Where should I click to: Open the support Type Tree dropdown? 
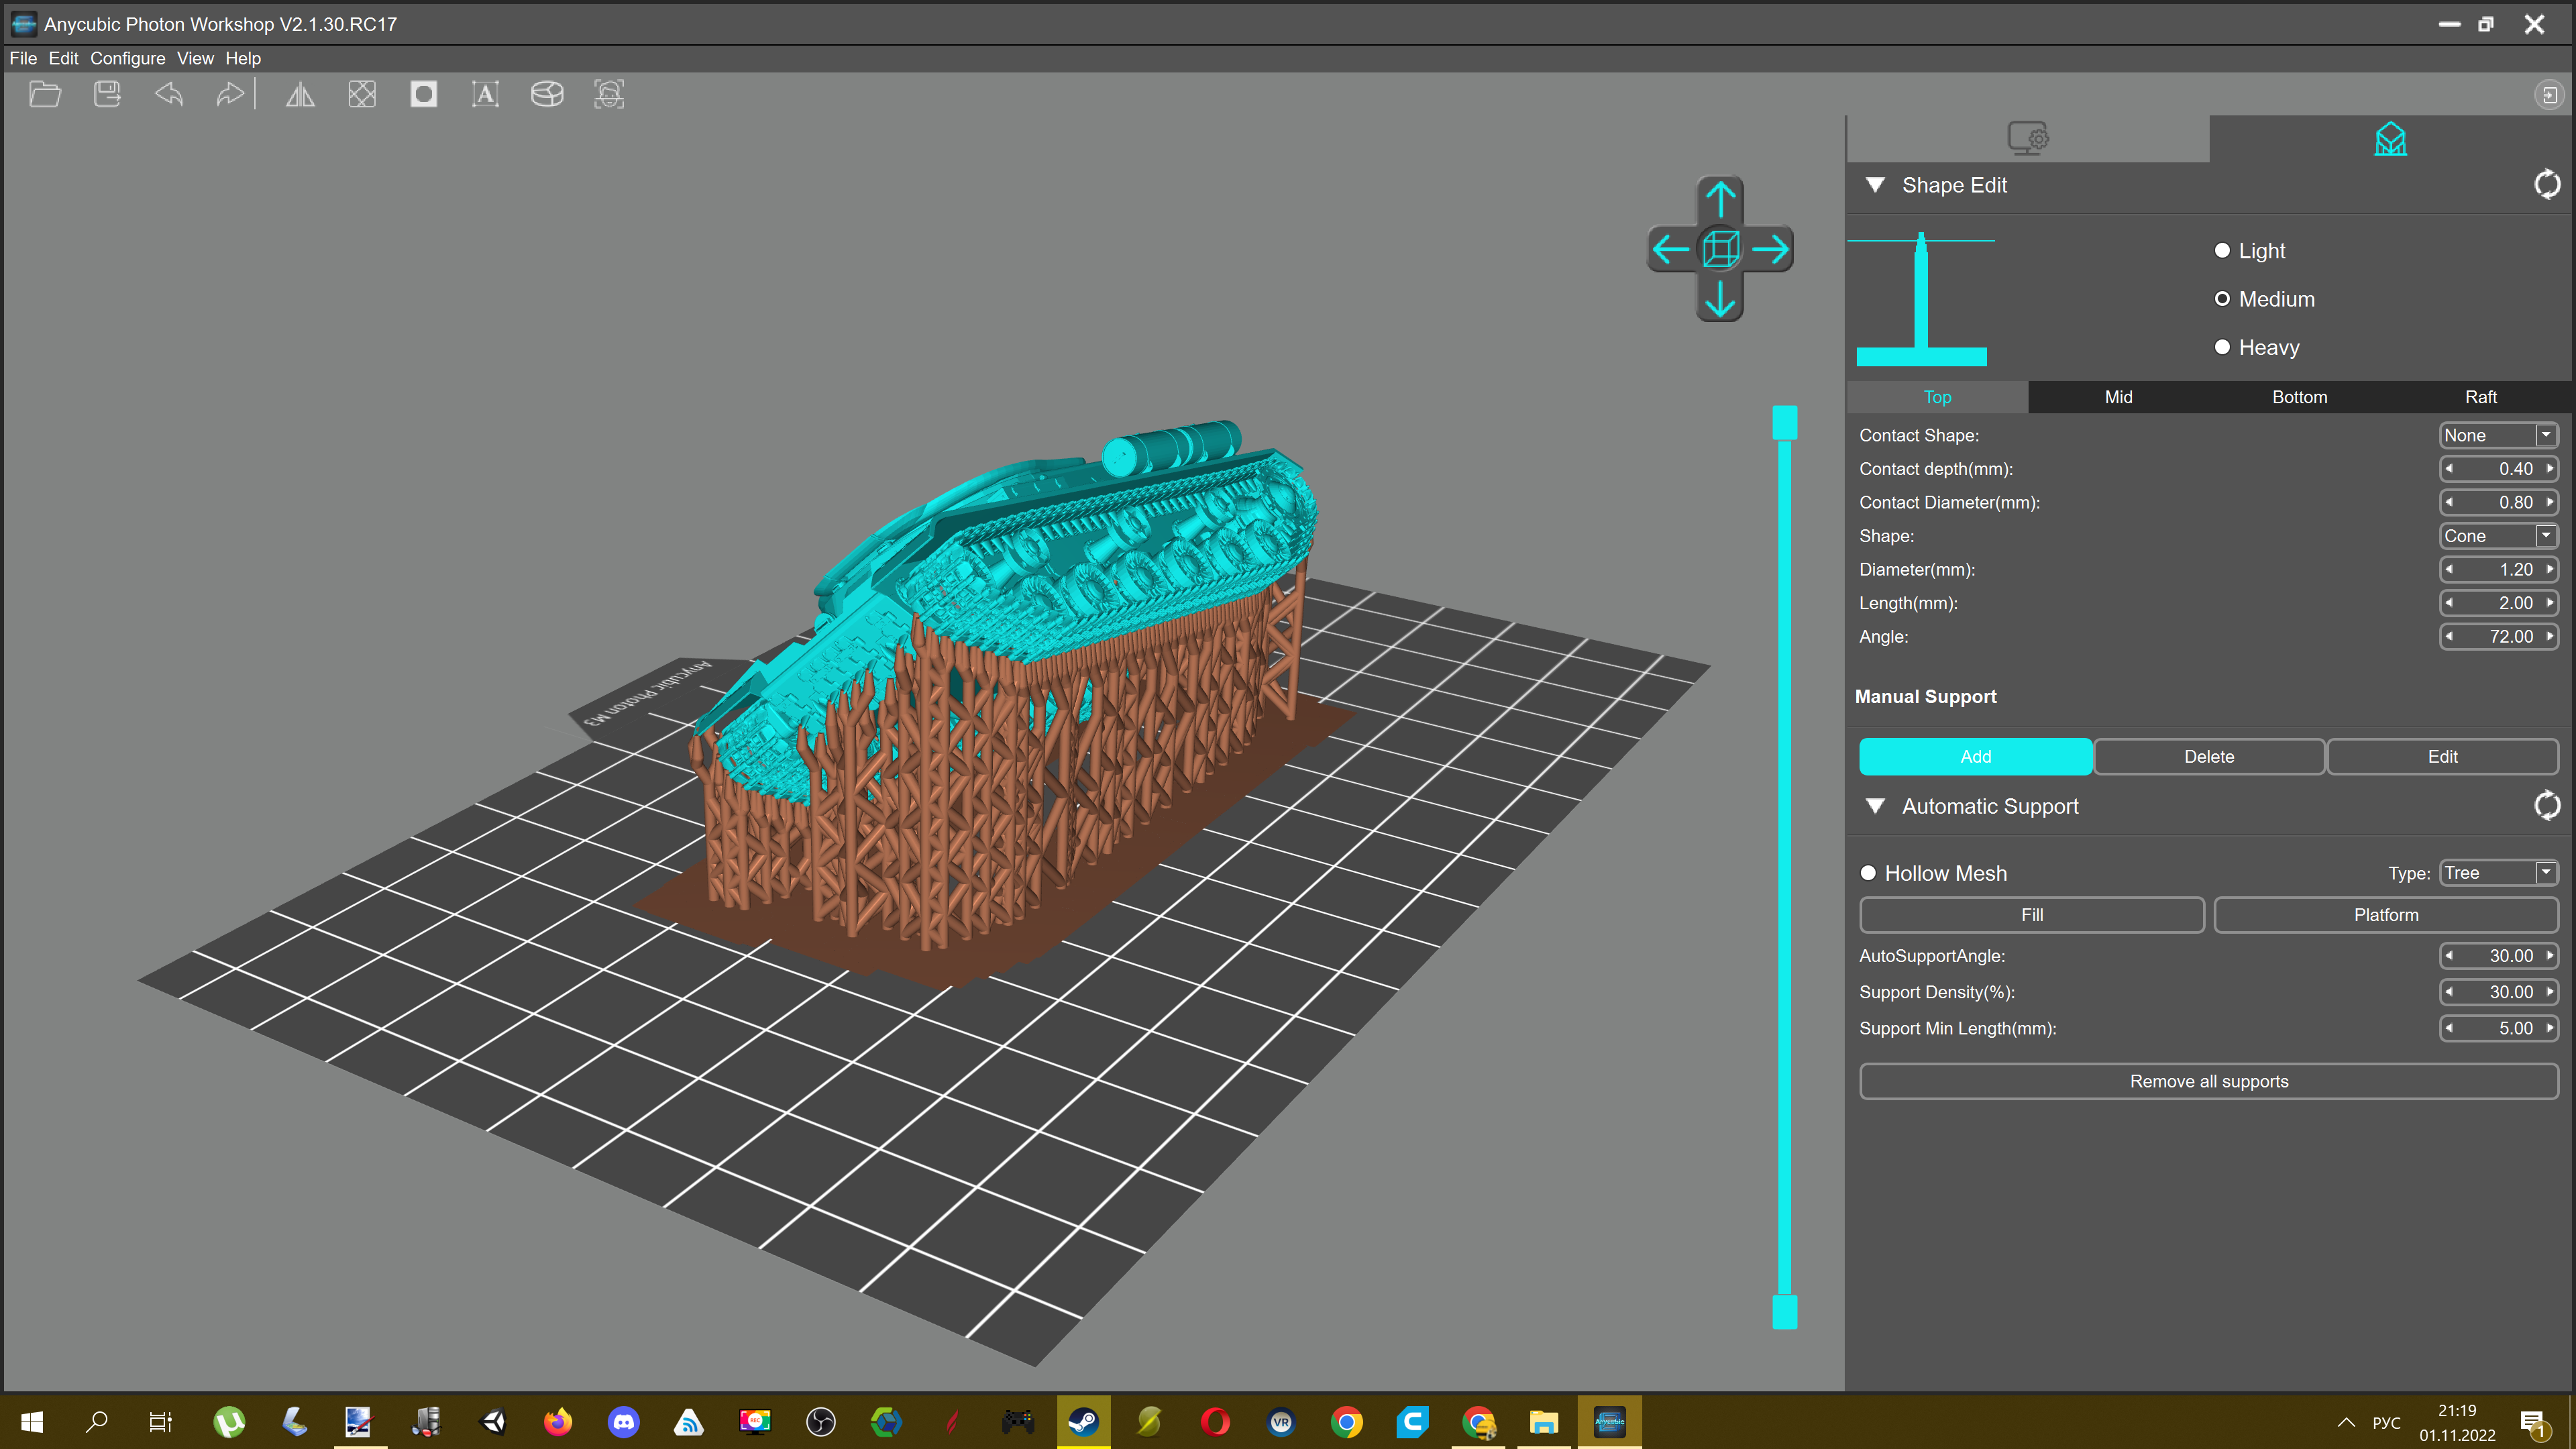(x=2498, y=873)
